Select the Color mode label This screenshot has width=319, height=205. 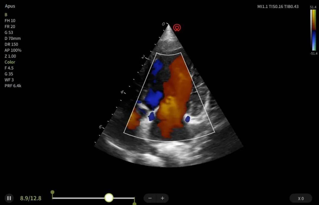pos(10,62)
